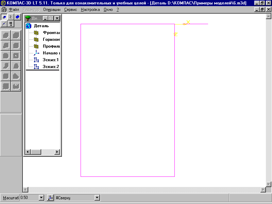272x204 pixels.
Task: Select the Профильная plane tree row
Action: pos(47,46)
